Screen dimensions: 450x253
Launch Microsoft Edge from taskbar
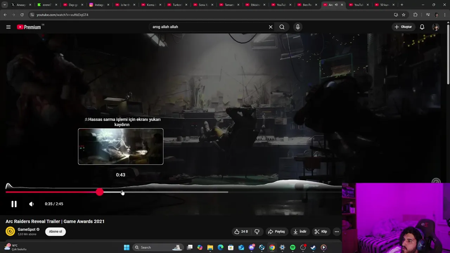pos(220,247)
